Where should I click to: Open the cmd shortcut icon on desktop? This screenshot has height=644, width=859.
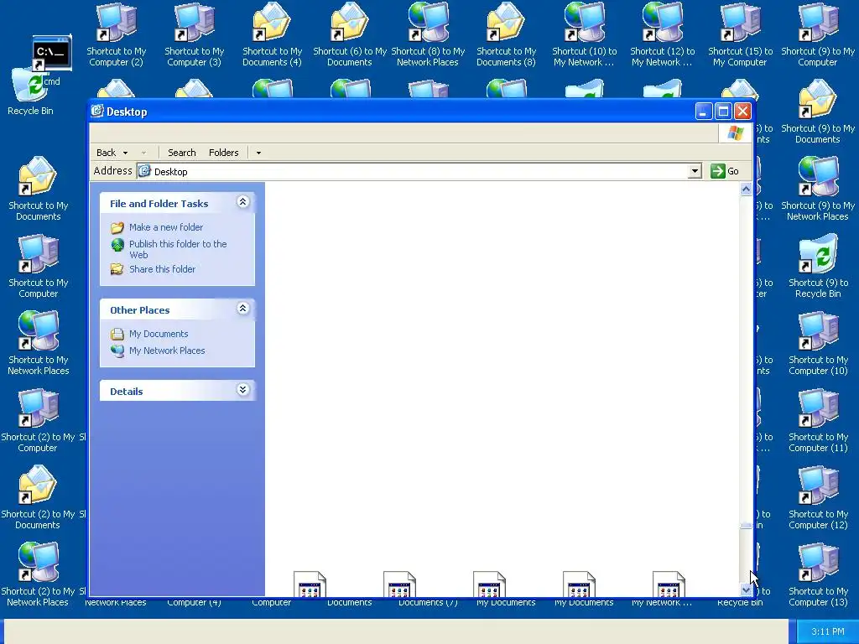coord(51,53)
